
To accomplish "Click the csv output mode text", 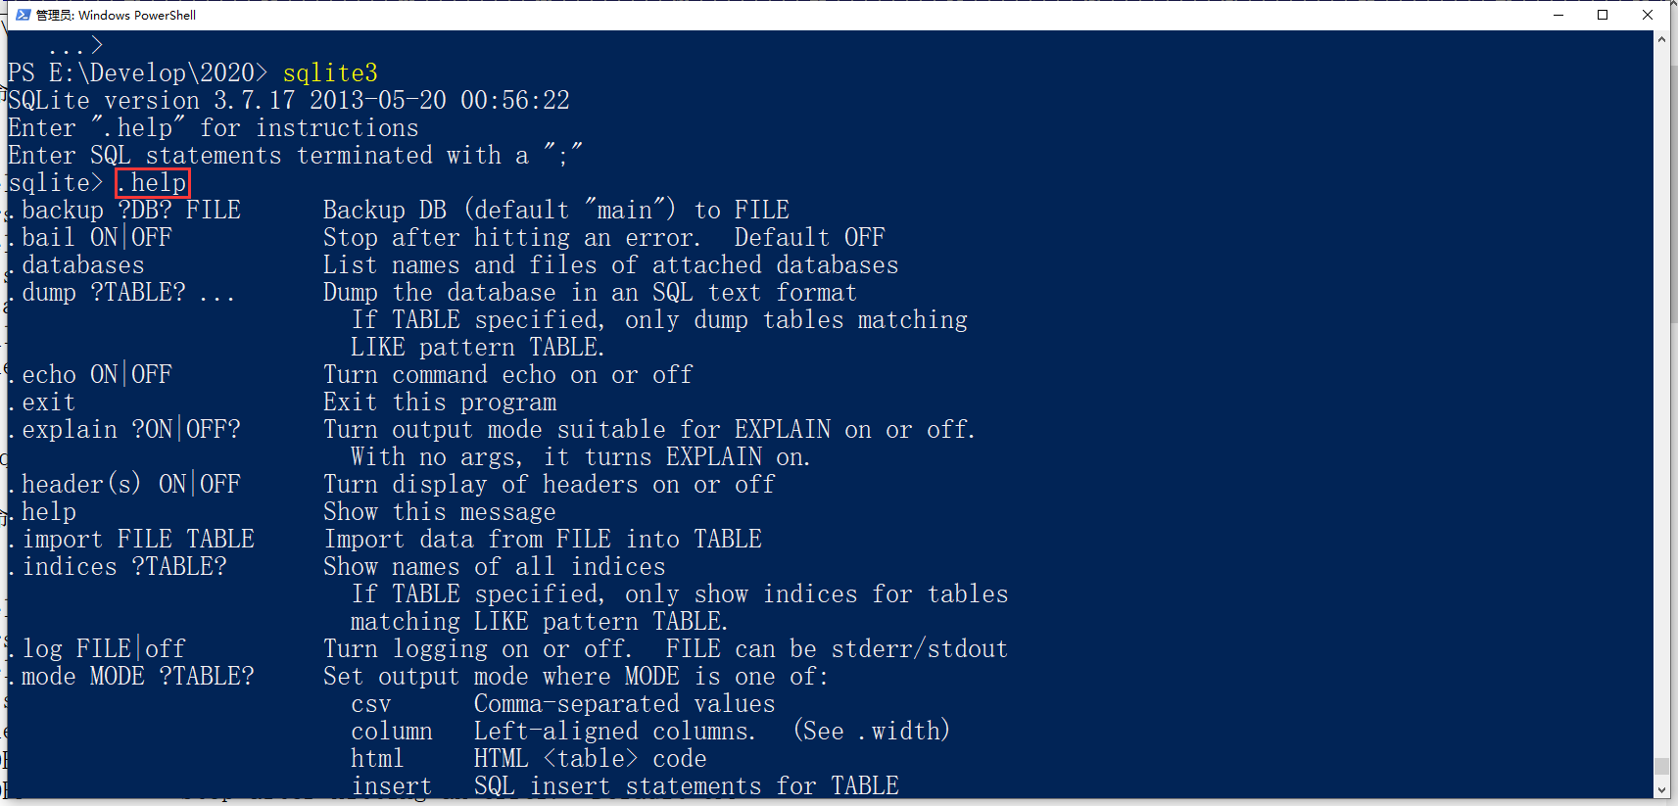I will tap(371, 704).
